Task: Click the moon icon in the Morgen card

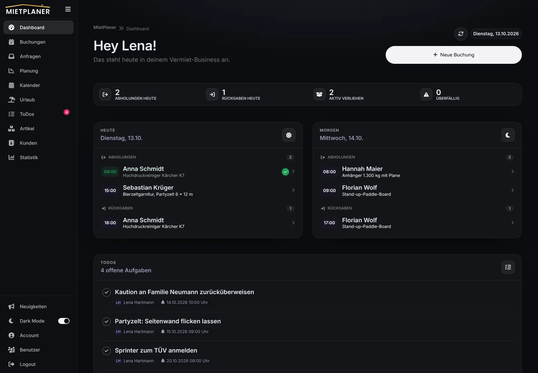Action: click(508, 135)
